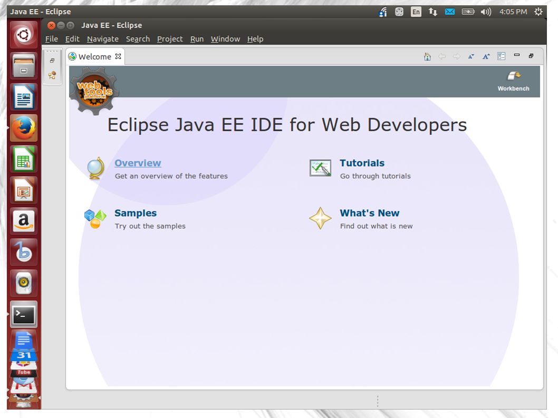Open the Help menu
Viewport: 558px width, 418px height.
(x=255, y=39)
